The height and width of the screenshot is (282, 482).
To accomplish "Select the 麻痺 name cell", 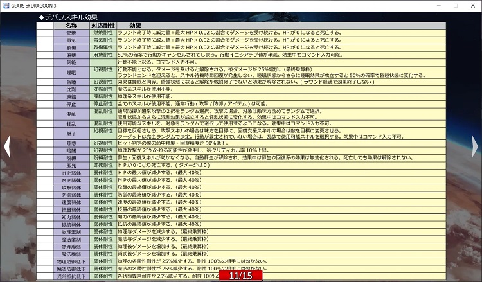I will [x=71, y=55].
